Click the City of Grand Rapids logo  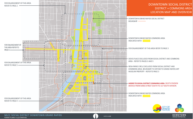(161, 108)
